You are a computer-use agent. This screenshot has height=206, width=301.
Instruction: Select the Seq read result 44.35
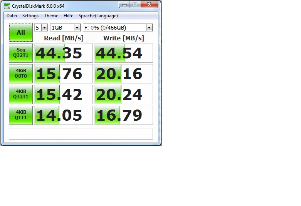point(63,53)
